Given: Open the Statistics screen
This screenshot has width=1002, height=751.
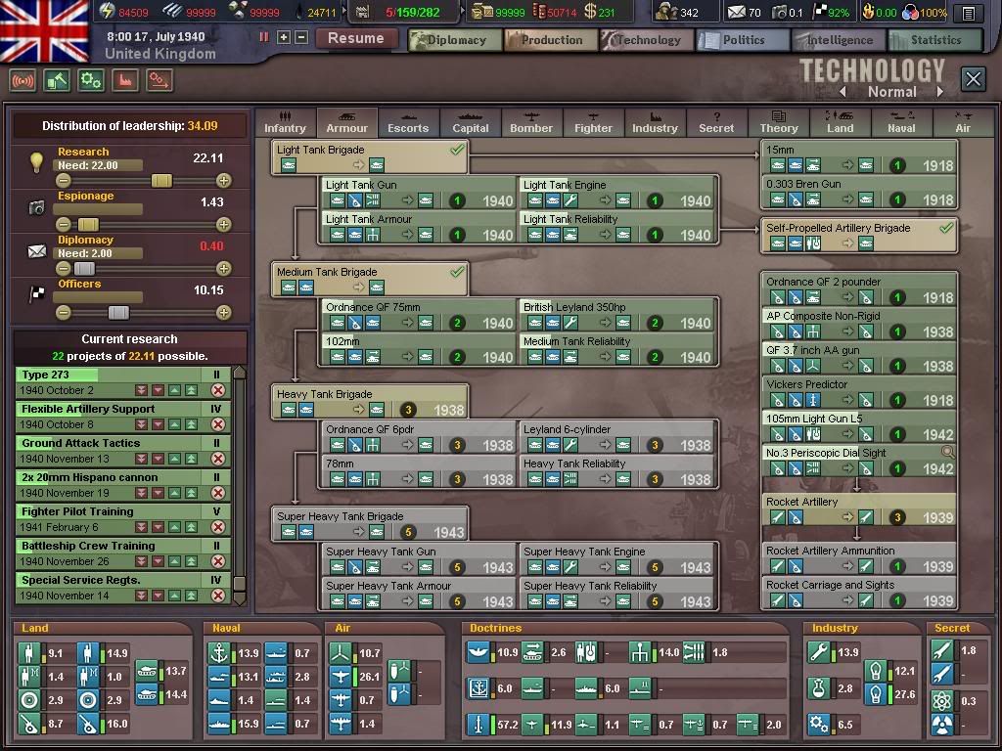Looking at the screenshot, I should point(935,40).
